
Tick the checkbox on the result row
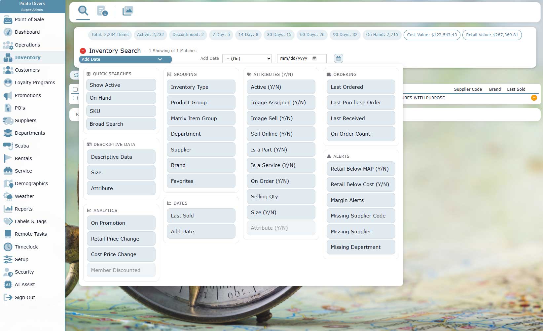pyautogui.click(x=75, y=98)
